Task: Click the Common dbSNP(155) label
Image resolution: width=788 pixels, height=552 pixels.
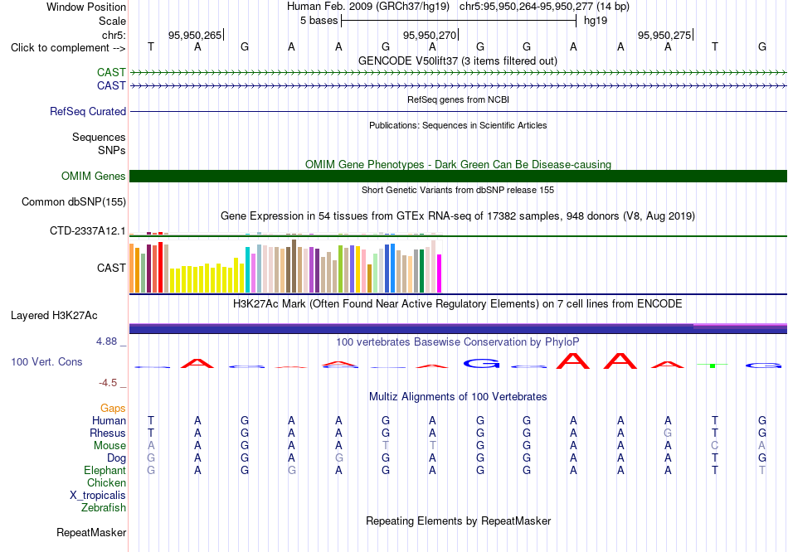Action: pyautogui.click(x=73, y=202)
